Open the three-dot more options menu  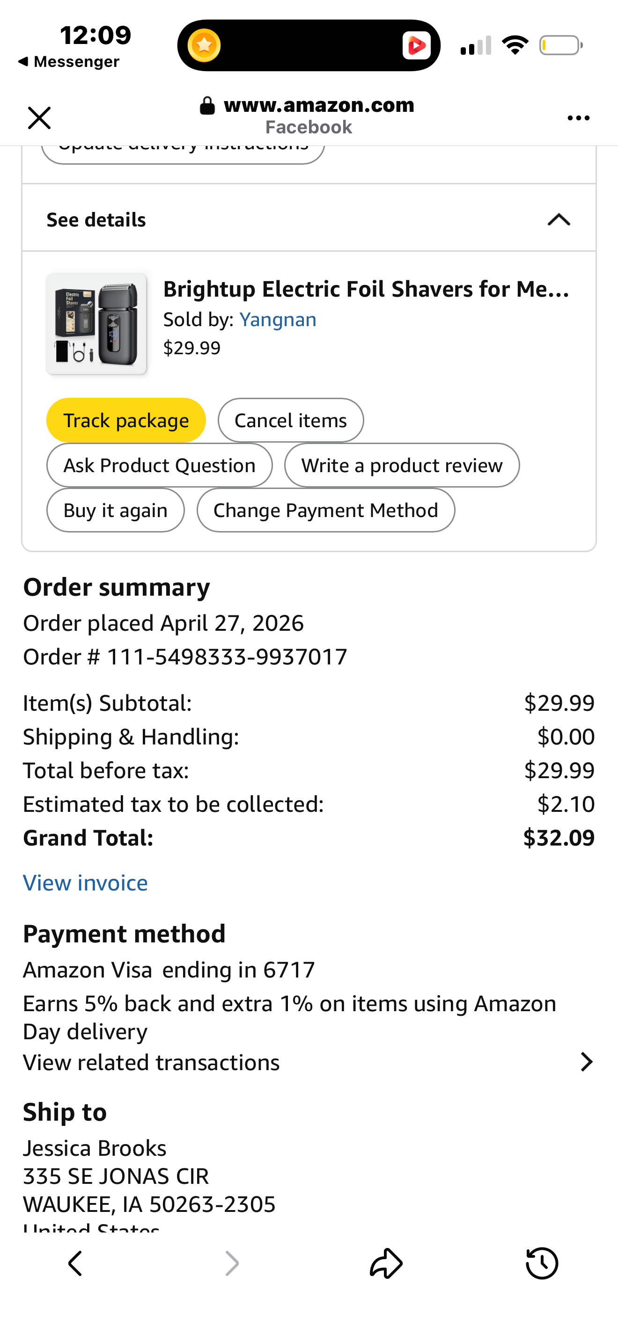[578, 118]
